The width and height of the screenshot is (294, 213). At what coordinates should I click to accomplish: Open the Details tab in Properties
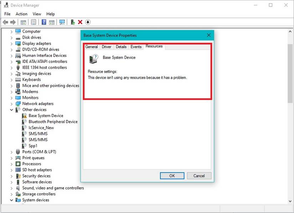tap(122, 46)
